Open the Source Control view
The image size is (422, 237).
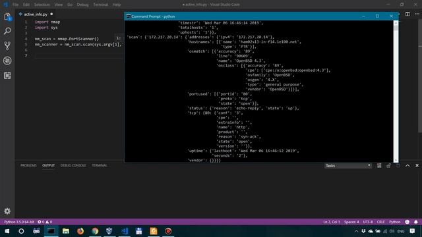click(7, 45)
